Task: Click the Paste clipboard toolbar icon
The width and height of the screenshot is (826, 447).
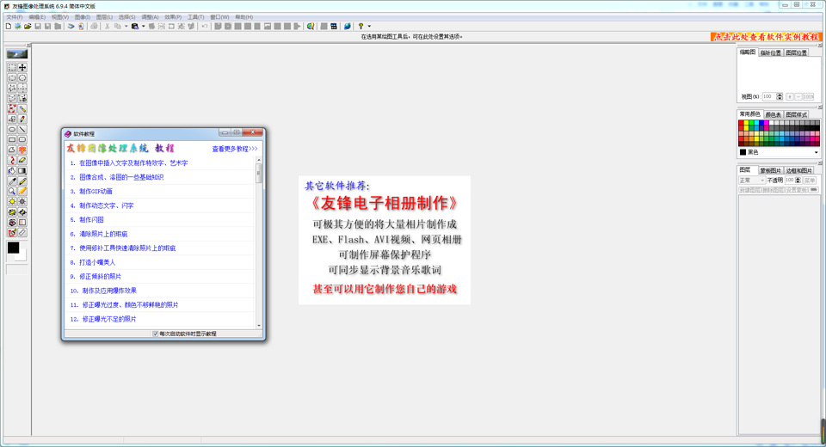Action: pyautogui.click(x=135, y=26)
